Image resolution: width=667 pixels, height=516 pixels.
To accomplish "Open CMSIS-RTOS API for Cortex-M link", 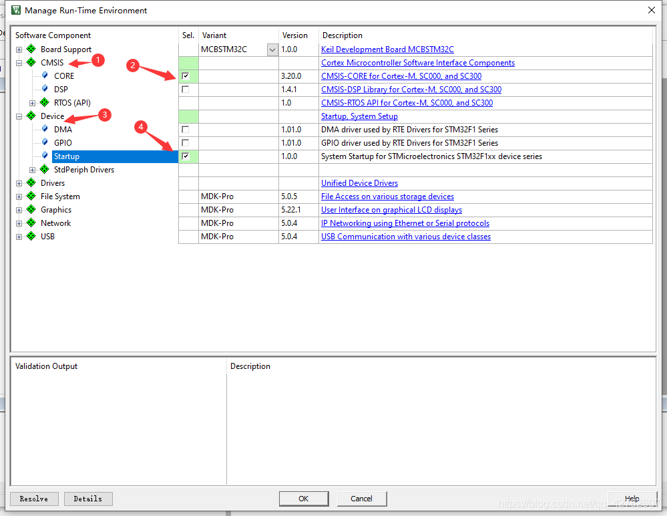I will pyautogui.click(x=407, y=103).
